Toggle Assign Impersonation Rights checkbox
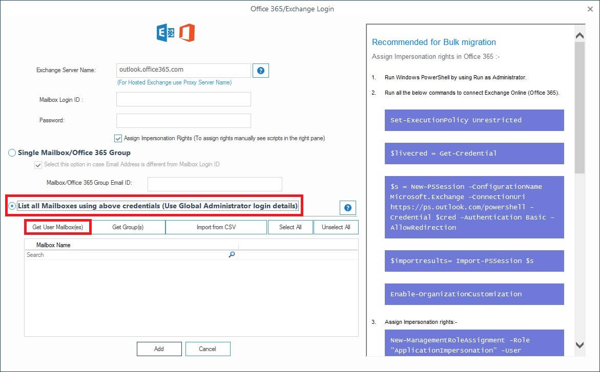Image resolution: width=600 pixels, height=372 pixels. point(118,138)
